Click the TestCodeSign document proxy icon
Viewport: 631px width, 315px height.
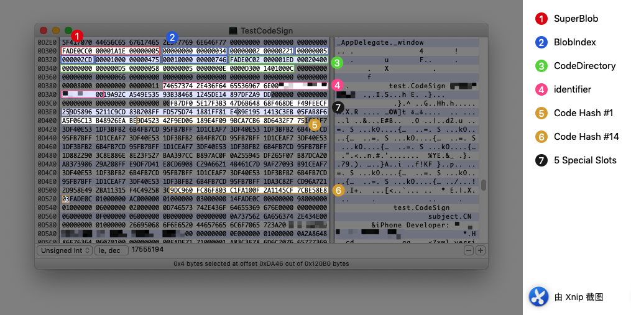[x=233, y=31]
